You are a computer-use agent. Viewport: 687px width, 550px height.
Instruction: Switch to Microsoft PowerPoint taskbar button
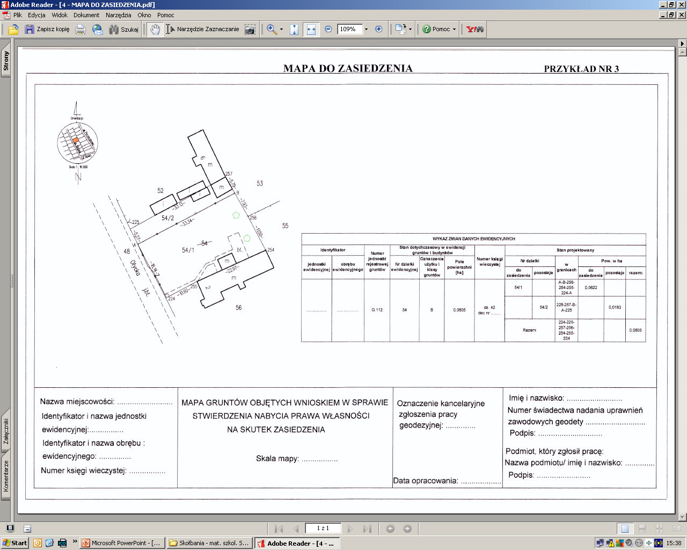click(x=121, y=543)
